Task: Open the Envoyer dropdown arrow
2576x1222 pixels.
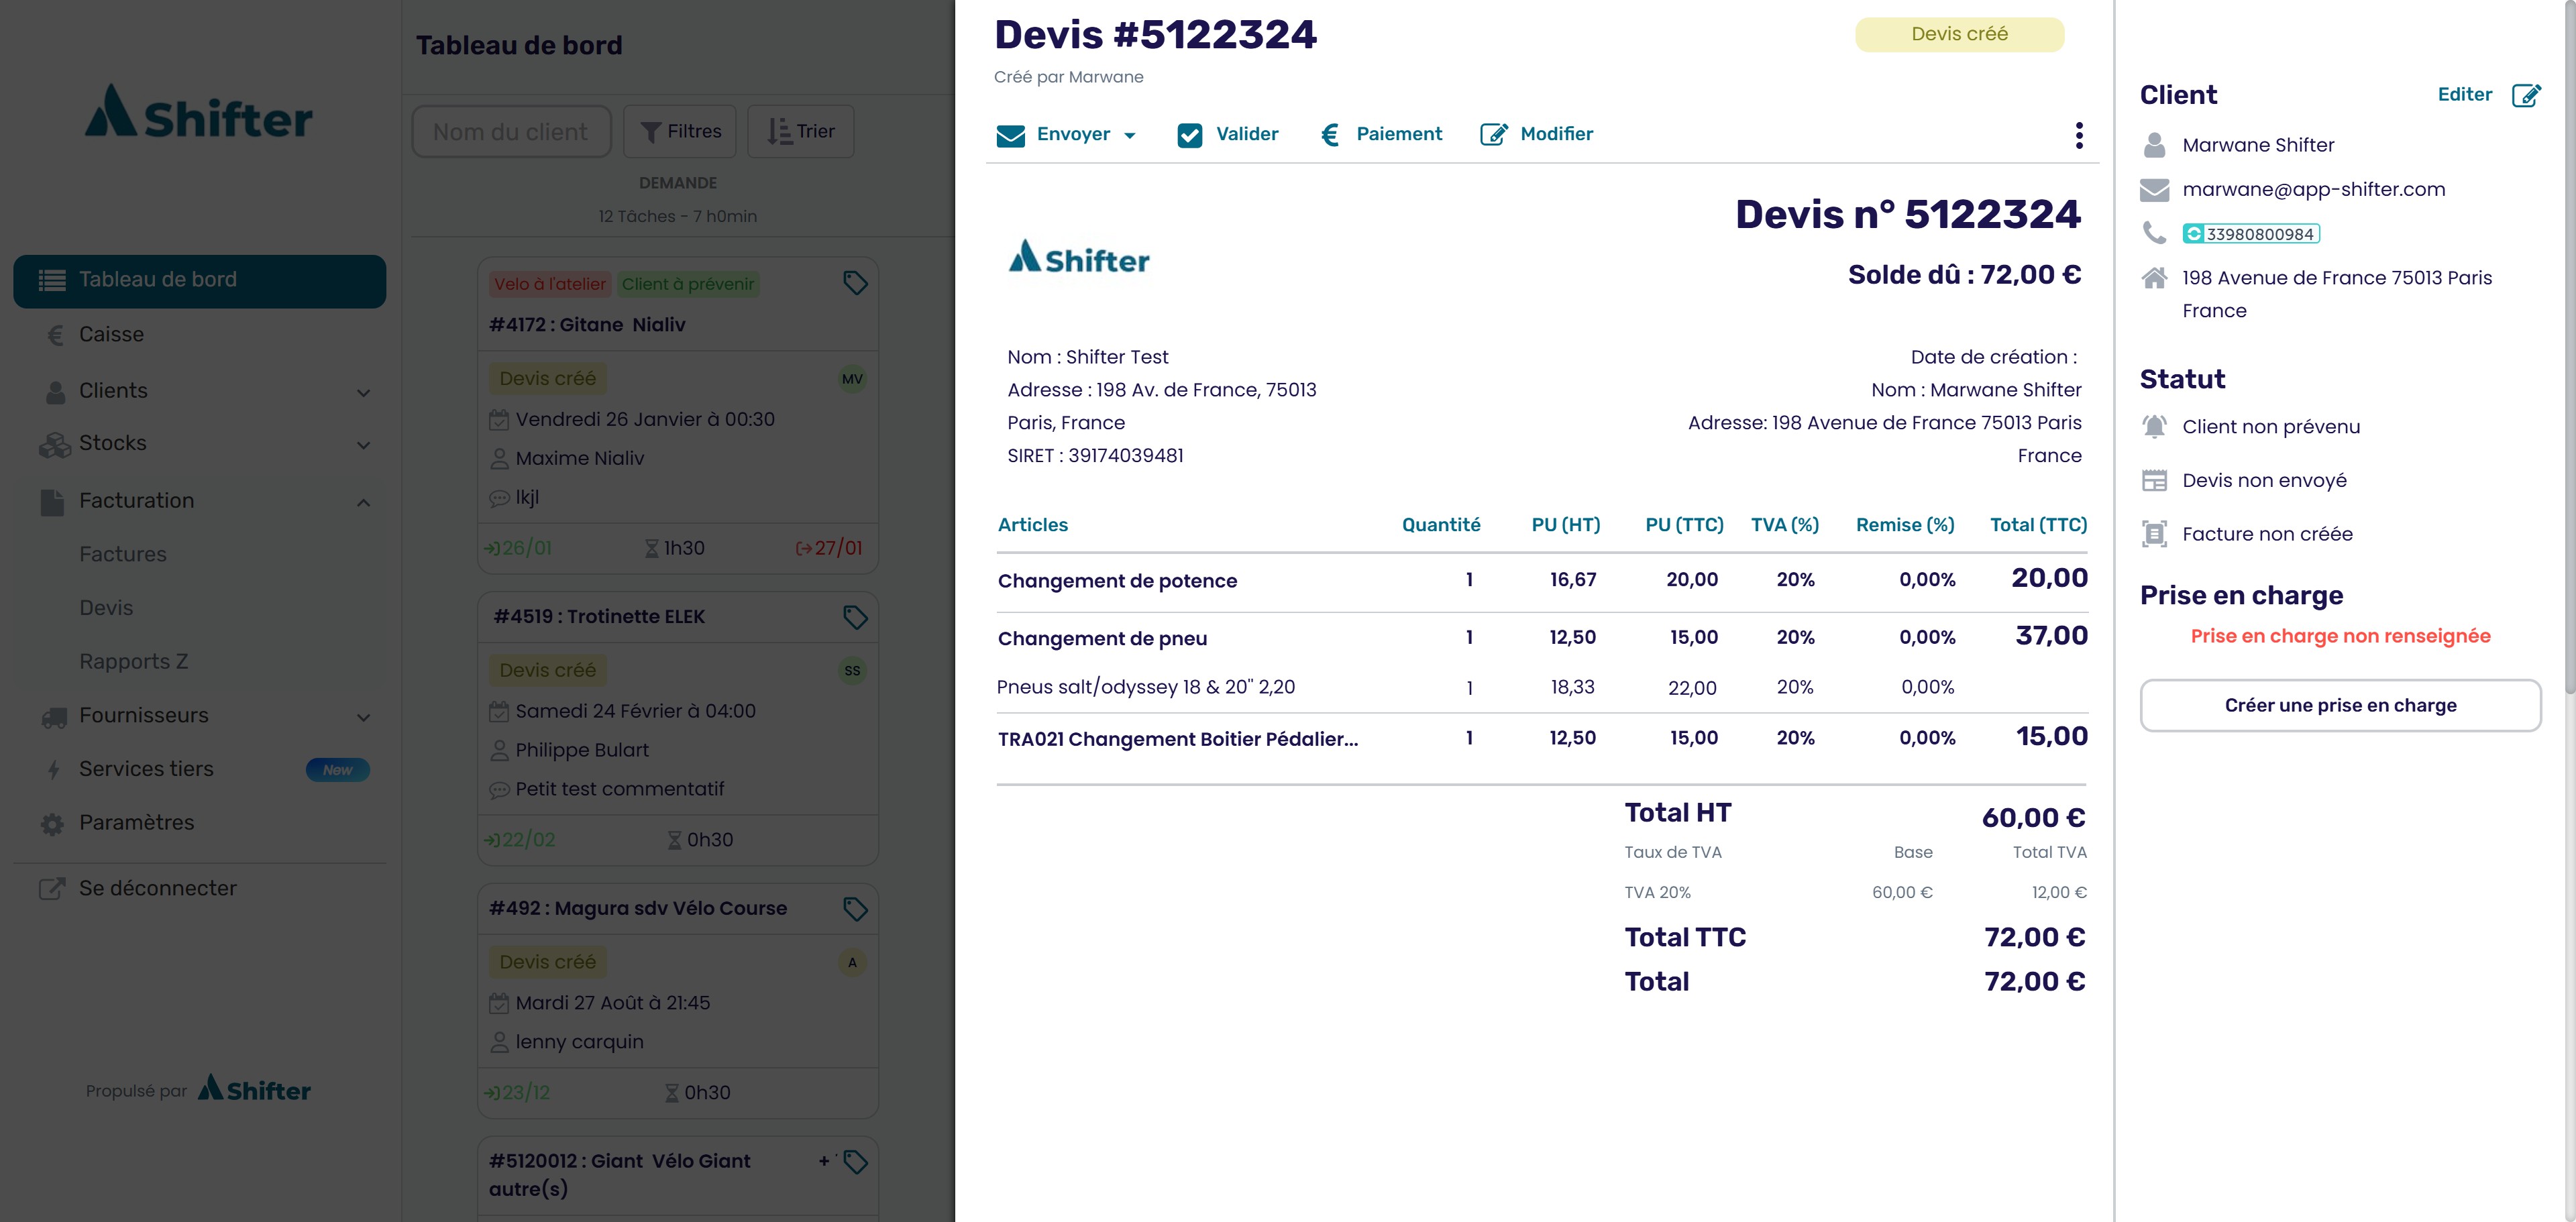Action: [1130, 136]
